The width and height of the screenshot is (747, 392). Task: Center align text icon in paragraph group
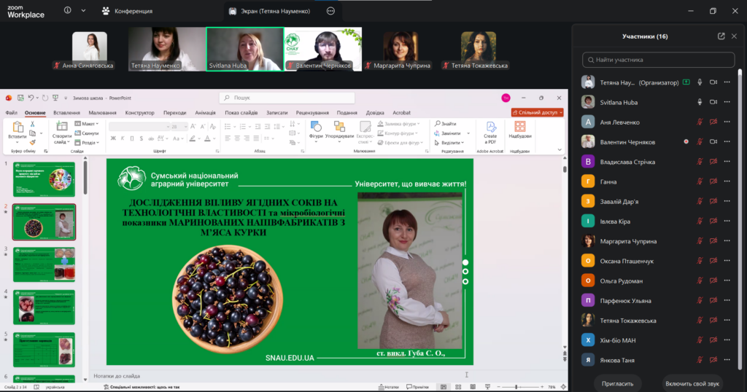tap(237, 138)
